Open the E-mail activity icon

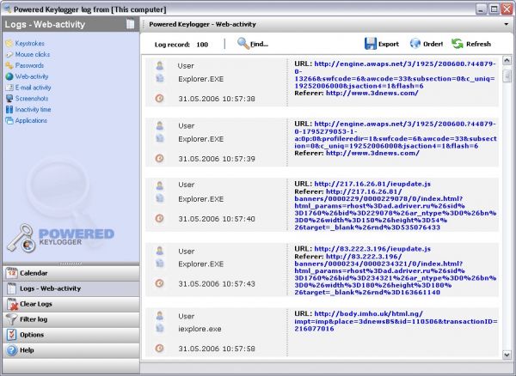9,88
